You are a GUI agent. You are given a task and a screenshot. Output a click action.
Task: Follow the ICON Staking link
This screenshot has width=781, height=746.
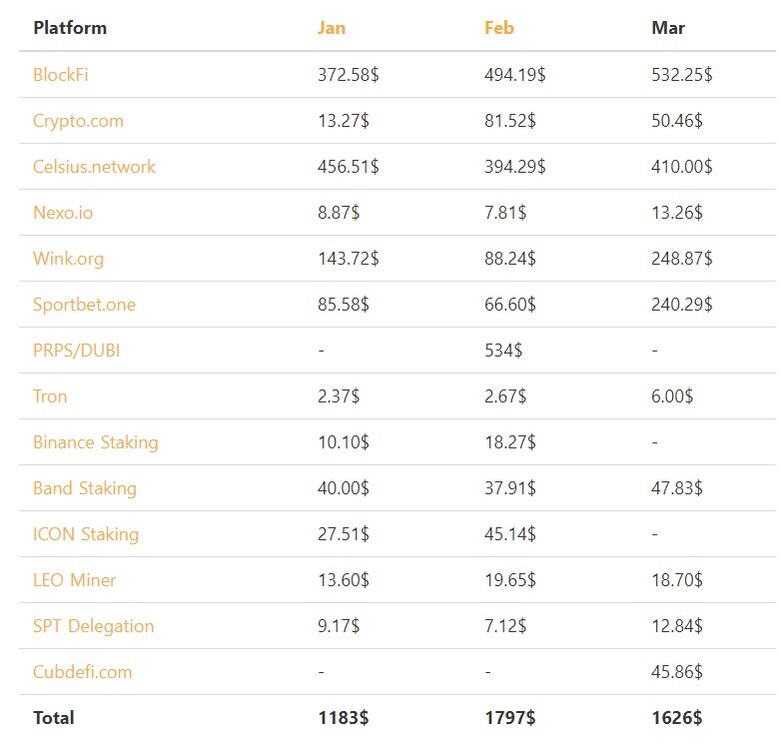tap(86, 534)
